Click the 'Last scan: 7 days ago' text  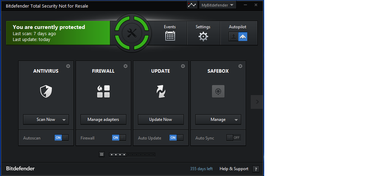click(x=34, y=34)
